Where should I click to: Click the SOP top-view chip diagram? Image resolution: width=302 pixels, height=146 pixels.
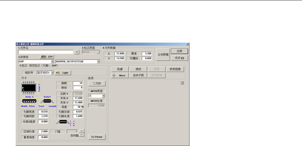pyautogui.click(x=29, y=88)
